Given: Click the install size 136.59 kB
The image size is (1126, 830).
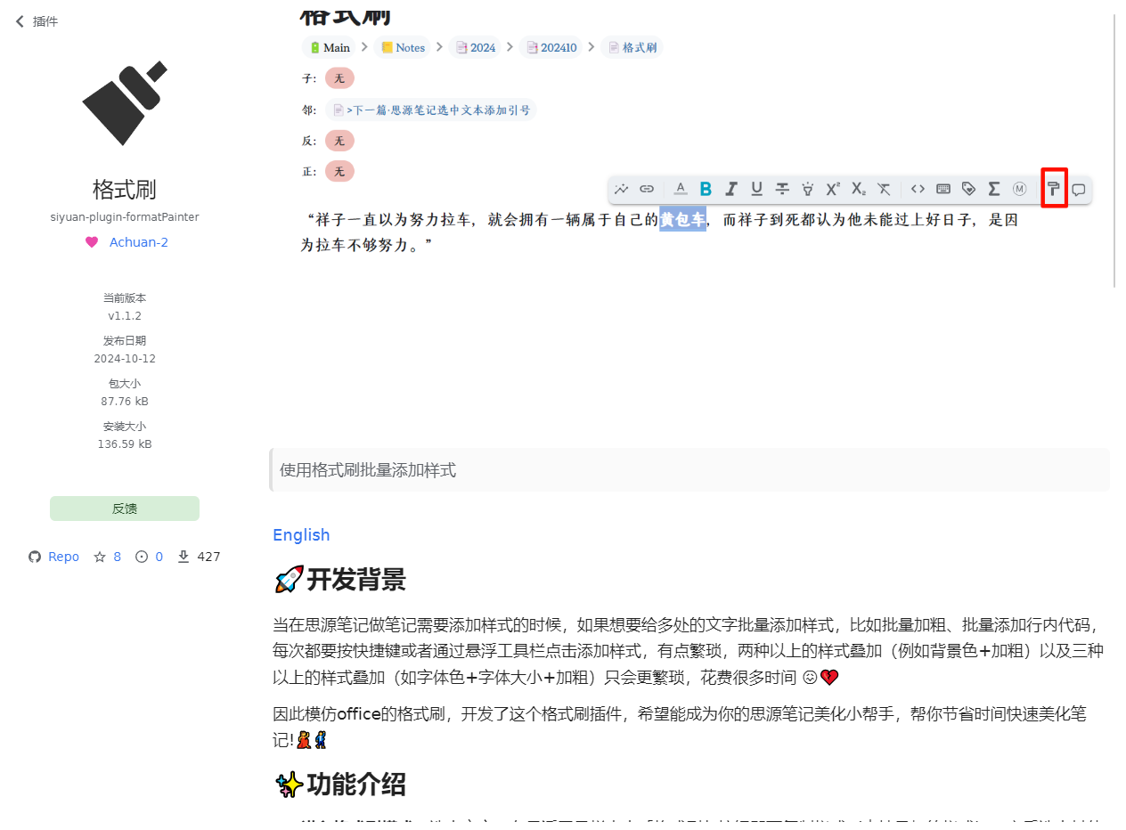Looking at the screenshot, I should coord(125,444).
